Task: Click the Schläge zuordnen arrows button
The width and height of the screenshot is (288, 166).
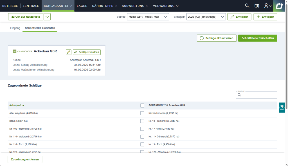Action: pyautogui.click(x=87, y=52)
